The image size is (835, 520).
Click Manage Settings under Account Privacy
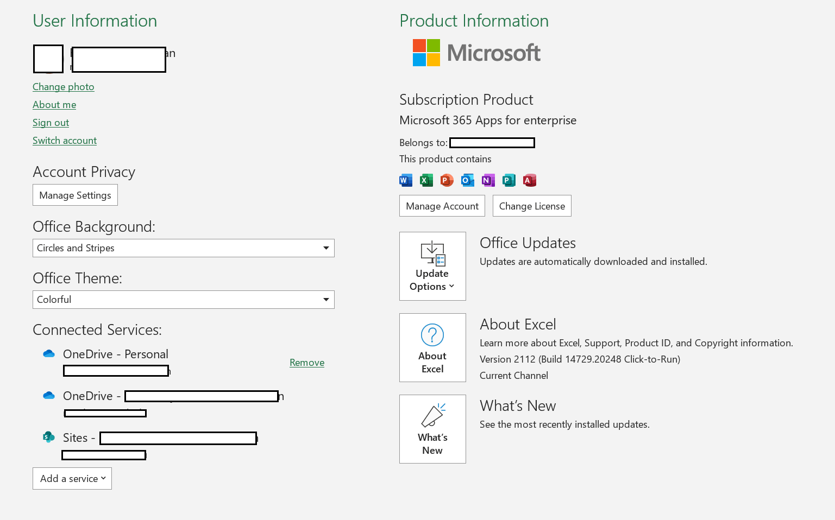[x=75, y=195]
